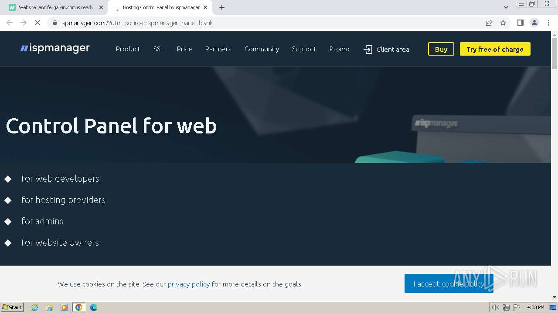Open the browser side panel icon
The image size is (558, 313).
tap(520, 23)
